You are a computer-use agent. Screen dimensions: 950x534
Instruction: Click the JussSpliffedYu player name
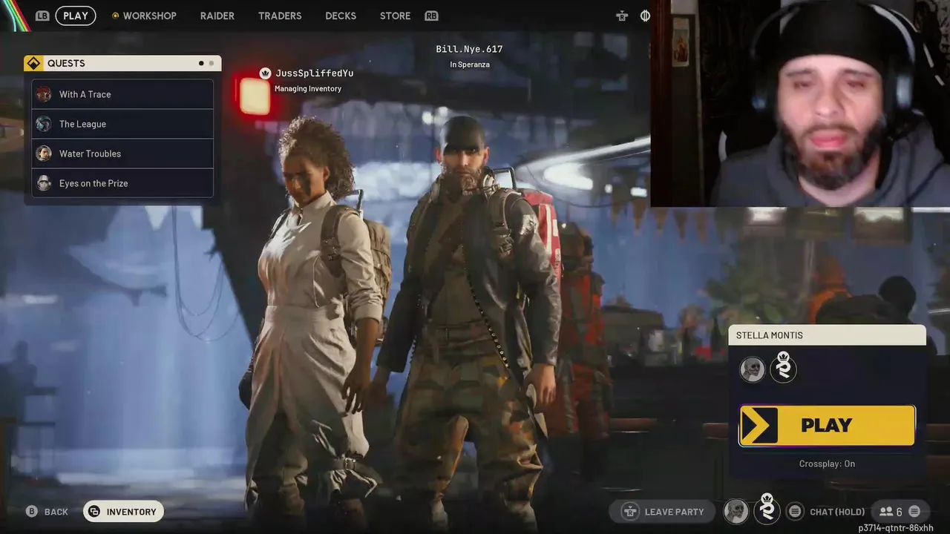pyautogui.click(x=314, y=73)
